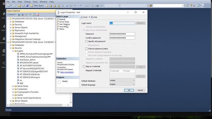Click the Disconnect icon in Object Explorer
212x119 pixels.
pyautogui.click(x=23, y=15)
